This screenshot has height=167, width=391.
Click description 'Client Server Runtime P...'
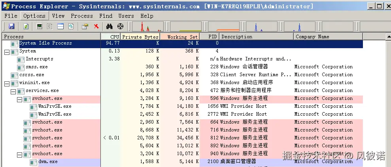click(256, 75)
